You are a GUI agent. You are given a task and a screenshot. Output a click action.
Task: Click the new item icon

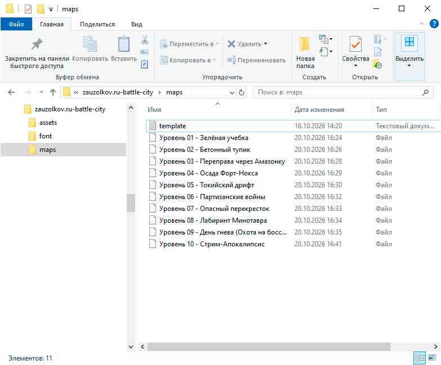click(324, 39)
